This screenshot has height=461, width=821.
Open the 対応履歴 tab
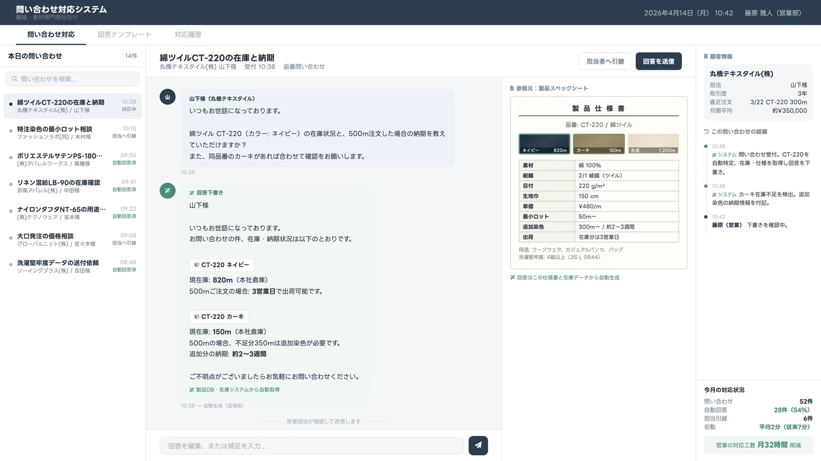click(188, 34)
